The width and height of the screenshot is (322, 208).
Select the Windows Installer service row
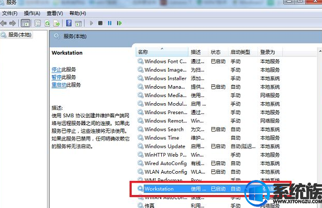[x=209, y=78]
